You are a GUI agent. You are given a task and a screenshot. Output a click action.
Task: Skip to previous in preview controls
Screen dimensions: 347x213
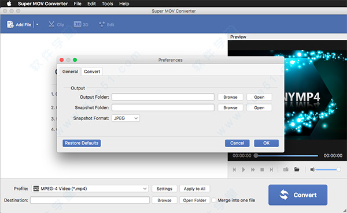pos(234,170)
